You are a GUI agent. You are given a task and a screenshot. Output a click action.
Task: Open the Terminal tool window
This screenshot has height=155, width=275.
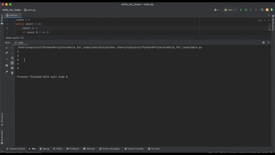click(x=89, y=149)
